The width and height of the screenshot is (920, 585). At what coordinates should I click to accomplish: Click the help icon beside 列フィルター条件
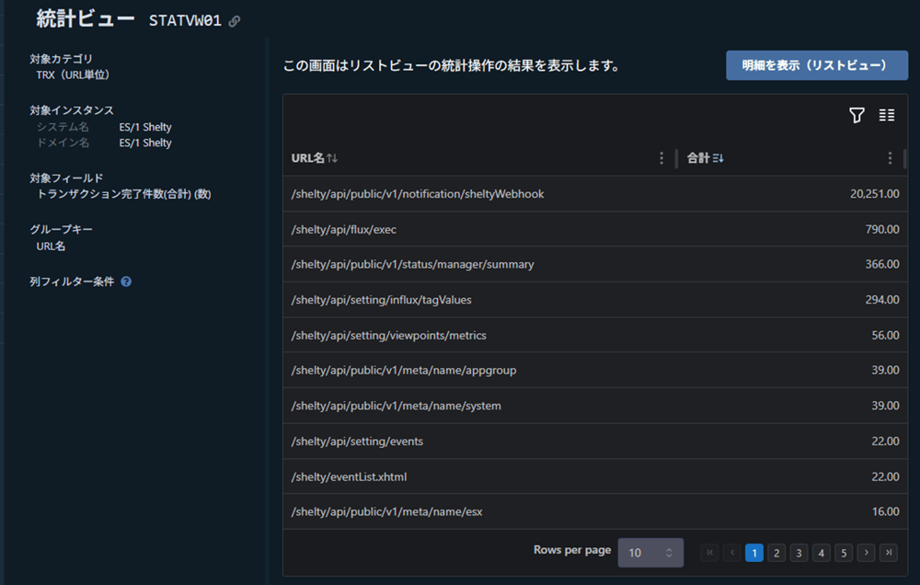click(x=126, y=281)
